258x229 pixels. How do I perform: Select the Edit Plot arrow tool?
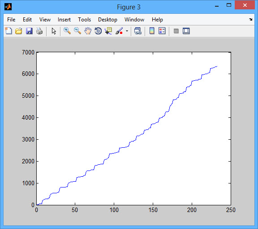tap(54, 31)
